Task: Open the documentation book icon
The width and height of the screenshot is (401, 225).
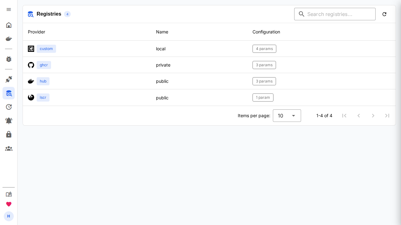Action: click(x=9, y=194)
